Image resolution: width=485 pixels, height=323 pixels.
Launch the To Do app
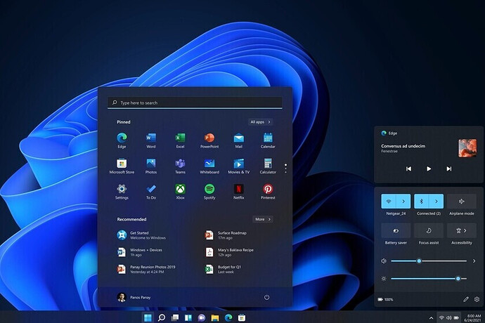tap(151, 192)
